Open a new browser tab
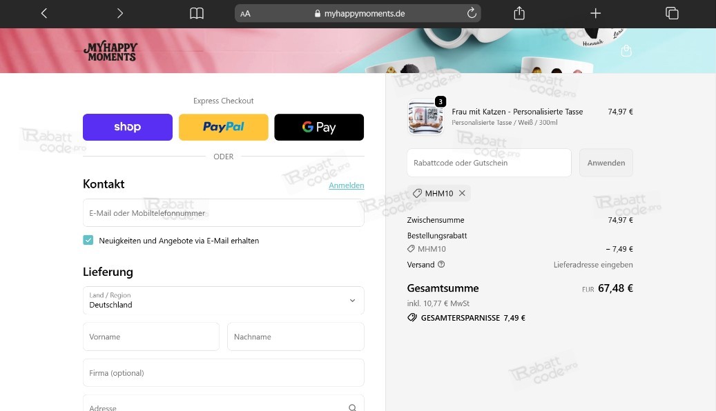The image size is (716, 411). click(594, 12)
